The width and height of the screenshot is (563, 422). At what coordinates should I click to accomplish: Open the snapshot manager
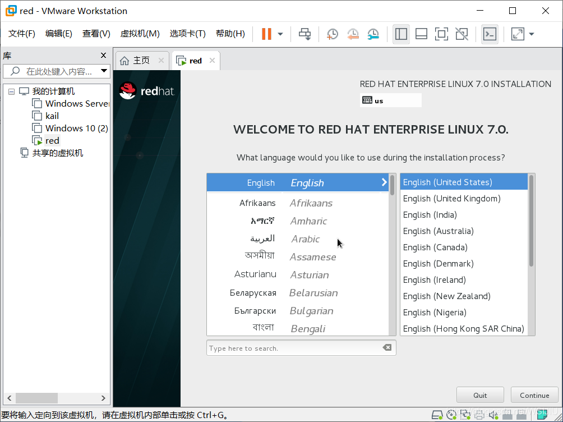click(x=373, y=34)
